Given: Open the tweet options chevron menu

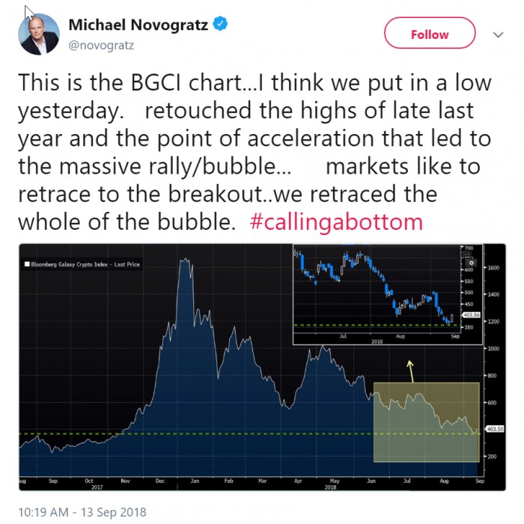Looking at the screenshot, I should tap(498, 34).
